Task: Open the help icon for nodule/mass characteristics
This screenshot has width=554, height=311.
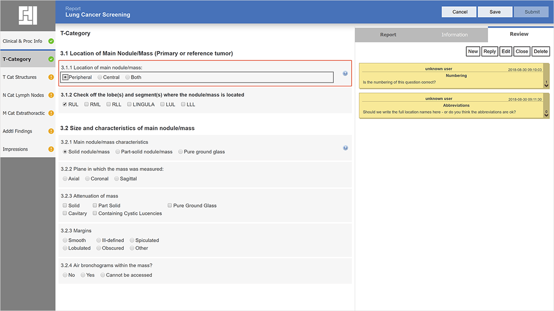Action: click(x=345, y=148)
